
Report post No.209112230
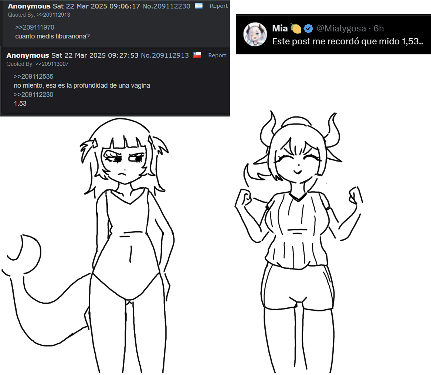tap(218, 6)
